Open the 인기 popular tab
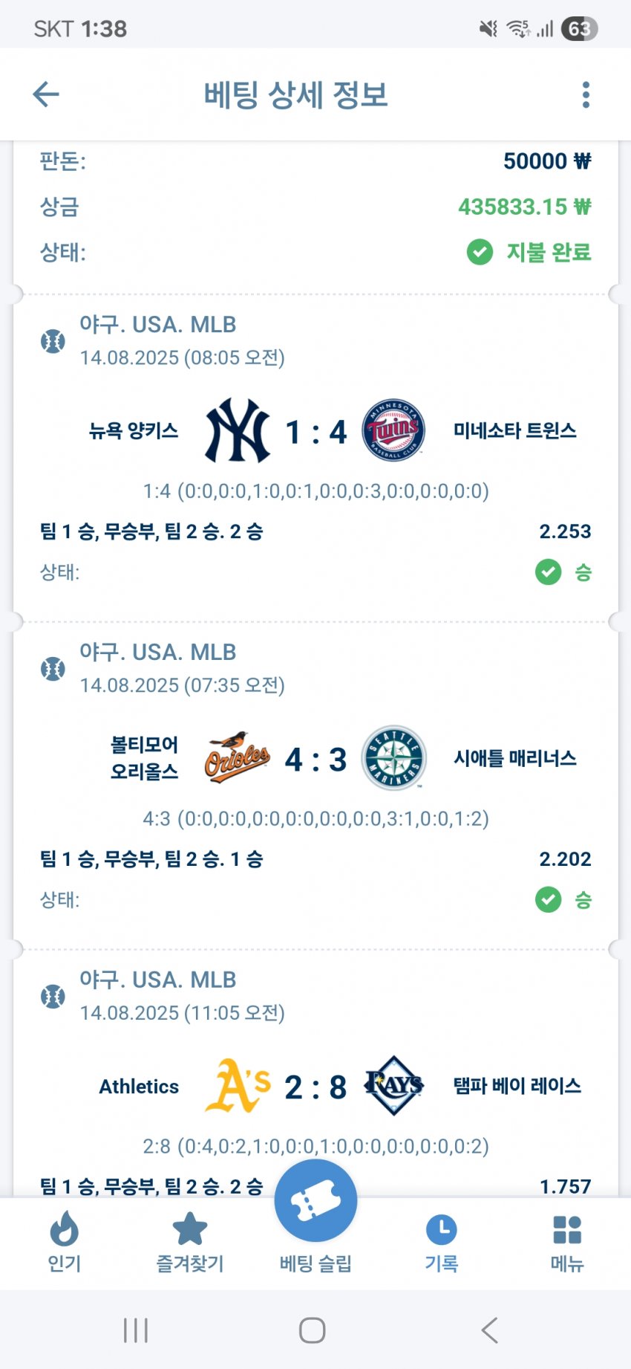Screen dimensions: 631x1369 (65, 1243)
